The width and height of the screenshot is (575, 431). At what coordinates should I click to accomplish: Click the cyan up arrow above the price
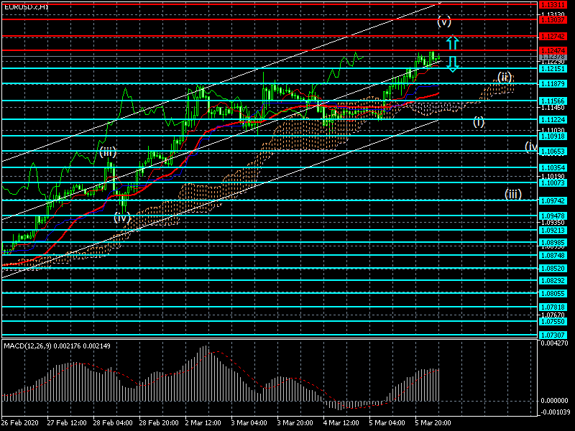(453, 42)
